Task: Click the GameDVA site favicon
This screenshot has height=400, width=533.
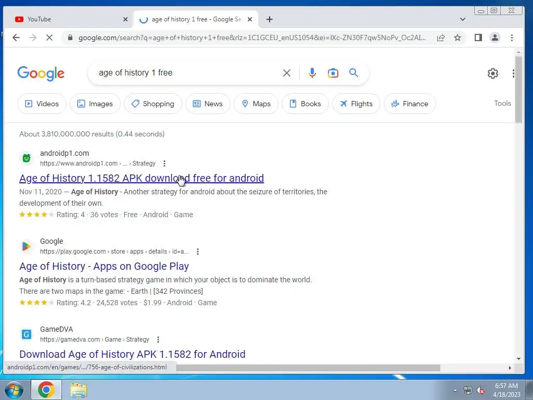Action: click(x=27, y=334)
